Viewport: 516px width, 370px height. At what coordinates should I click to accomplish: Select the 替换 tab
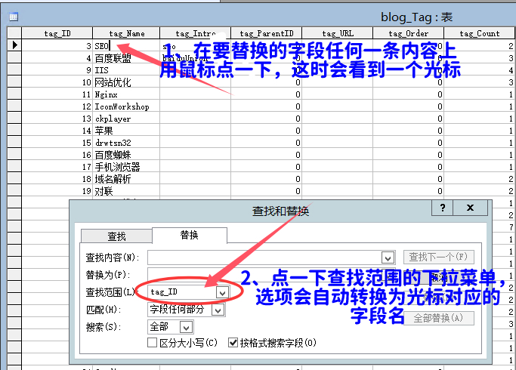click(x=189, y=236)
